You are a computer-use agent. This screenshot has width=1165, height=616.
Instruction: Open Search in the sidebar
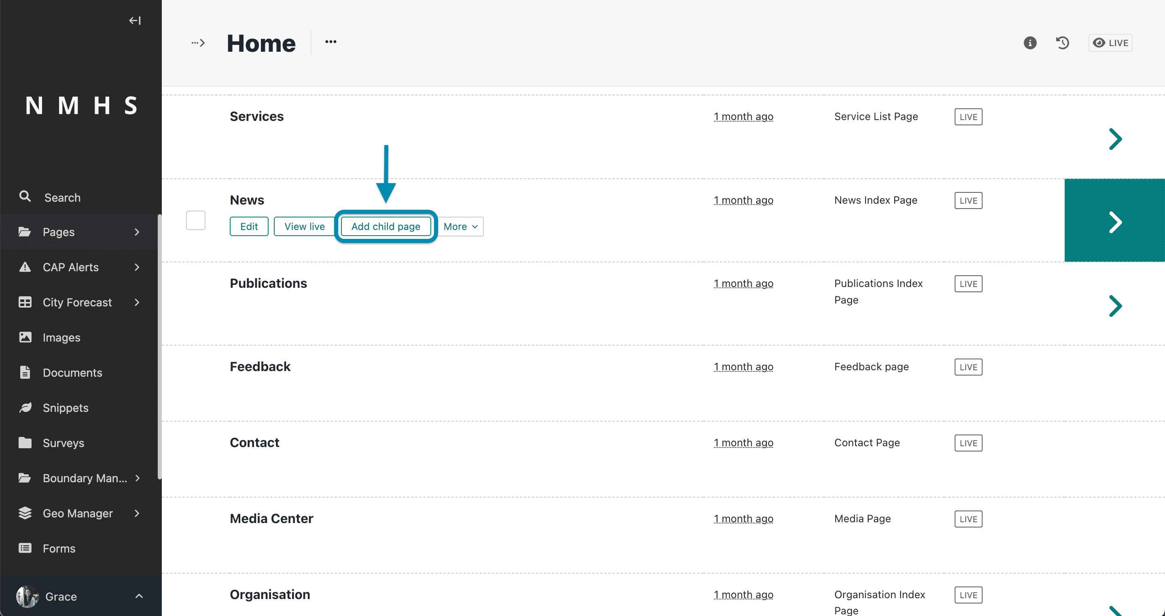pos(80,198)
